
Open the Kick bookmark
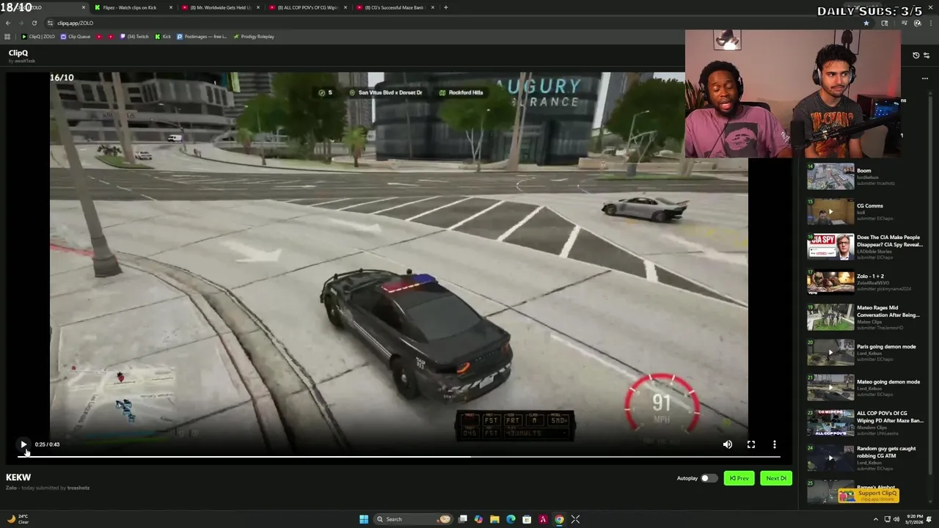point(163,37)
